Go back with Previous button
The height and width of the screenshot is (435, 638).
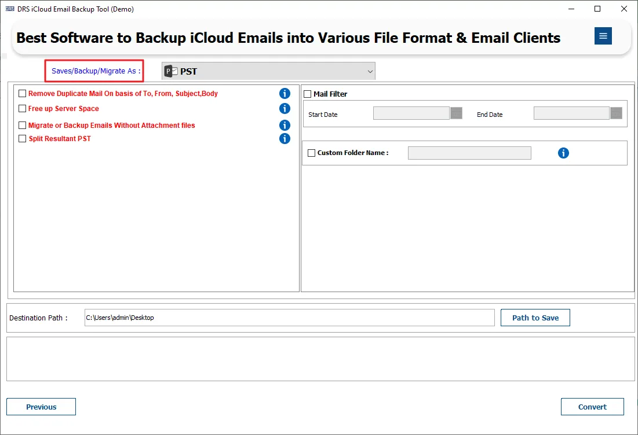pyautogui.click(x=41, y=407)
